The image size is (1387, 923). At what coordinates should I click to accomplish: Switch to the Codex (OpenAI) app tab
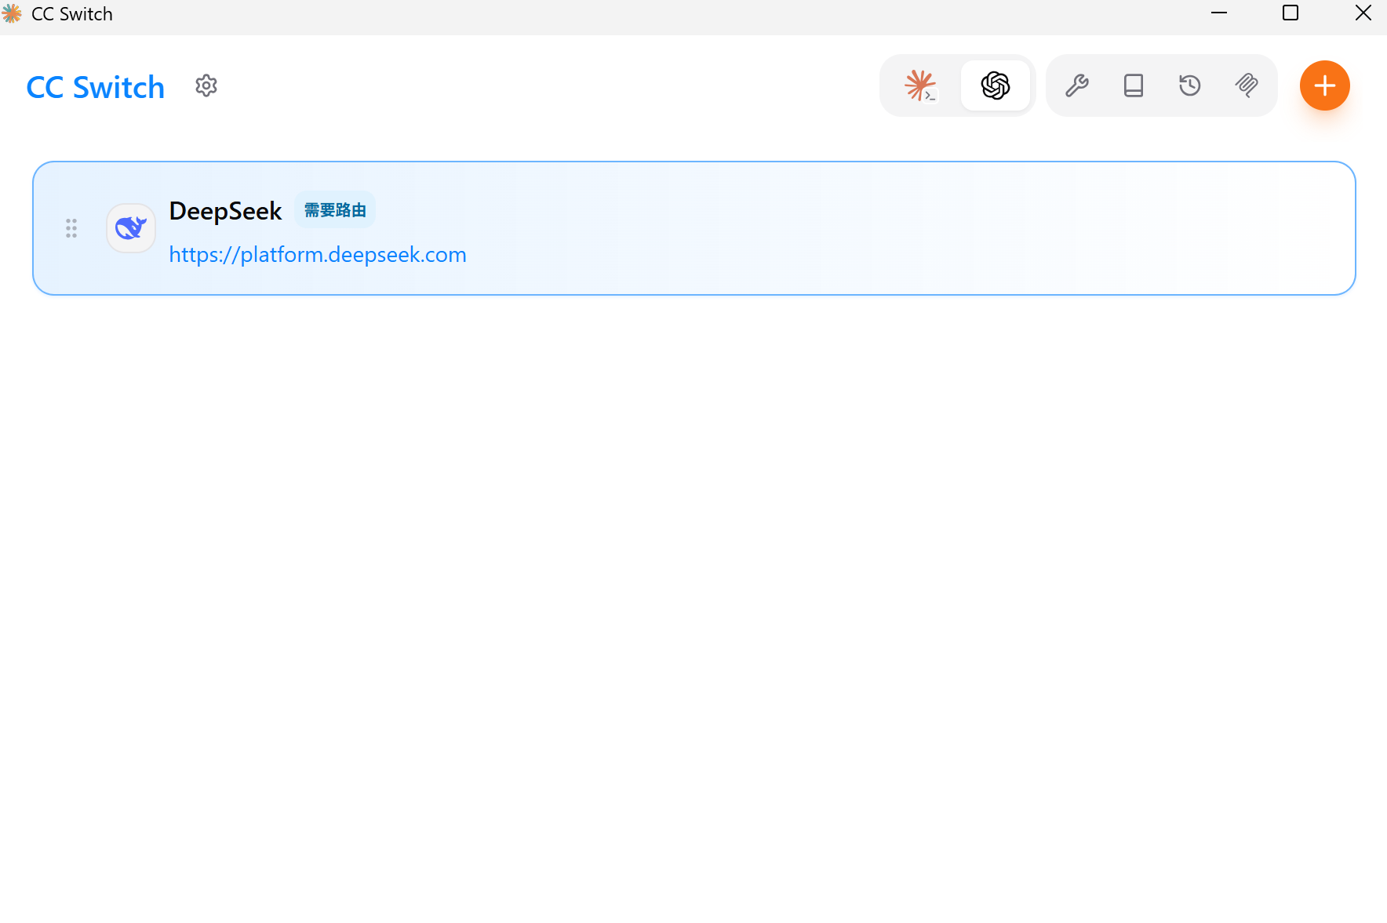996,85
